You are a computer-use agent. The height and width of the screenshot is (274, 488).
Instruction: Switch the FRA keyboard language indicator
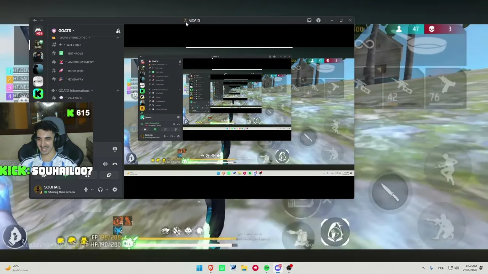pyautogui.click(x=441, y=268)
